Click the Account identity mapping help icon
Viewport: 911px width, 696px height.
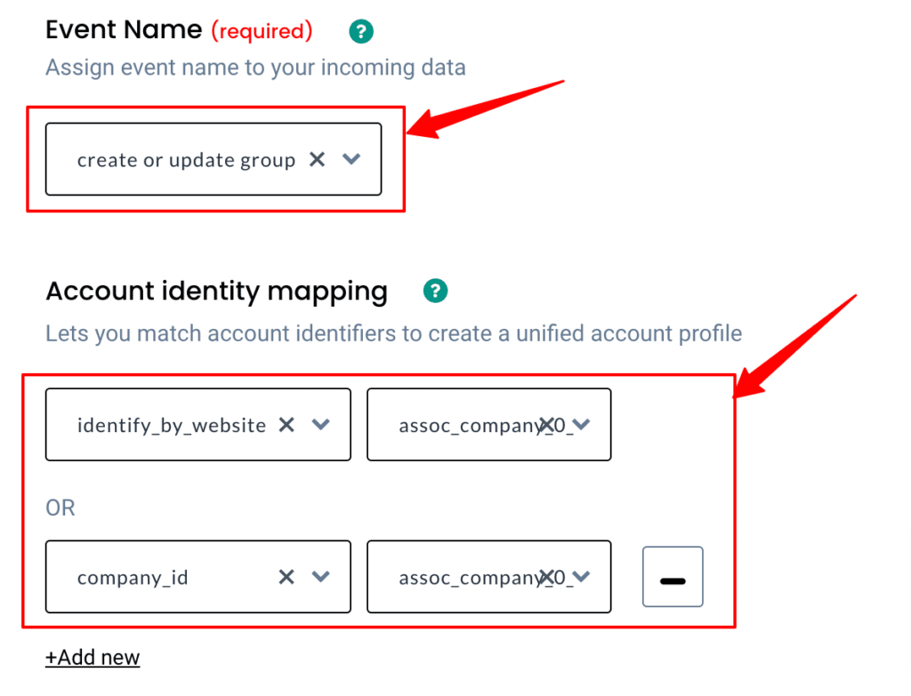coord(435,291)
